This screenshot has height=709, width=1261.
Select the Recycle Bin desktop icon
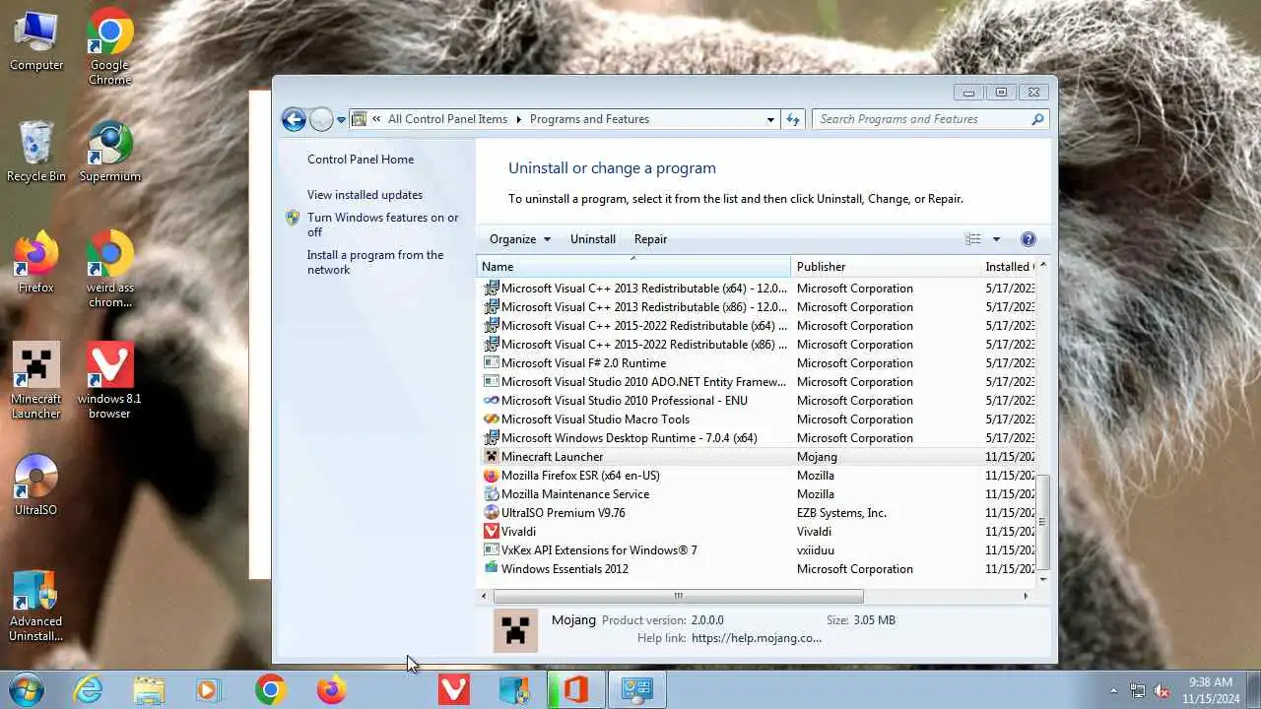36,153
